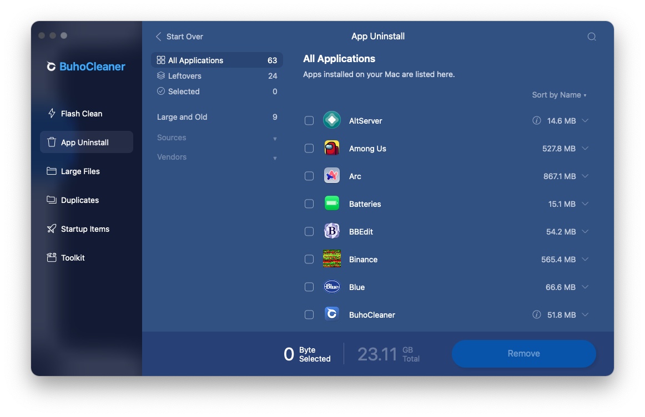Image resolution: width=645 pixels, height=417 pixels.
Task: Open the Toolkit section
Action: [87, 257]
